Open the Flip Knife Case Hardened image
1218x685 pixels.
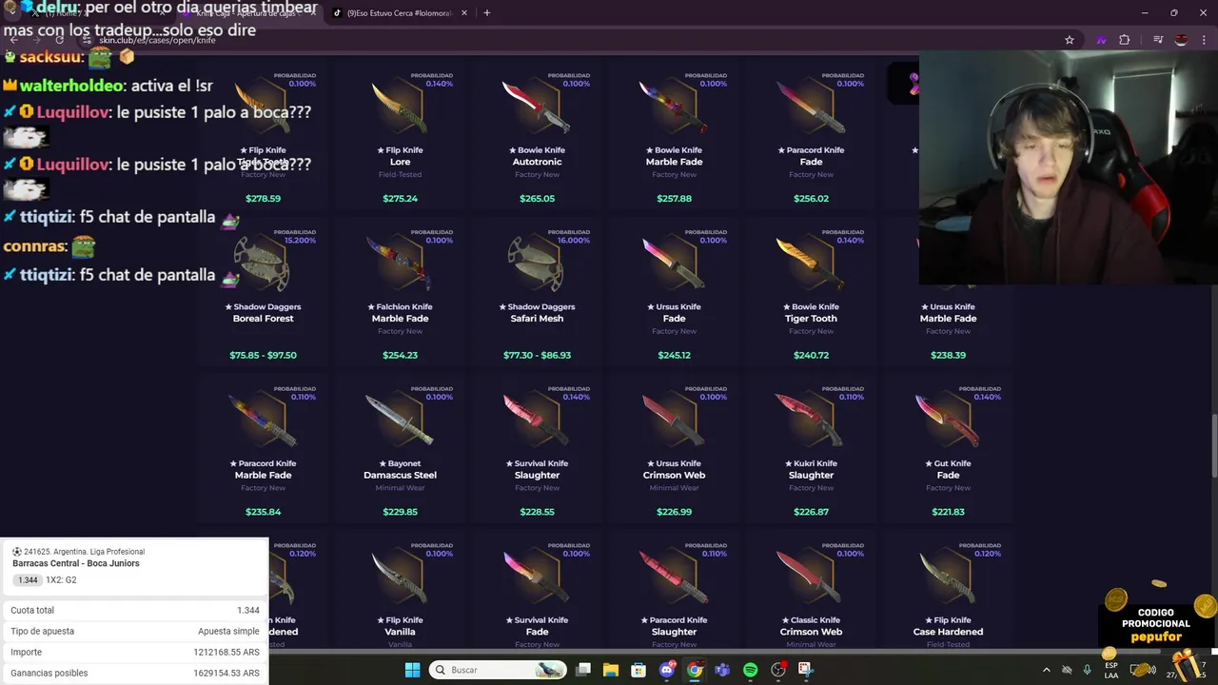point(948,577)
